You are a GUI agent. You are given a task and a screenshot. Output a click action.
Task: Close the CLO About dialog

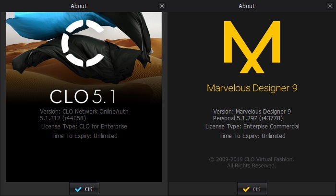point(162,6)
